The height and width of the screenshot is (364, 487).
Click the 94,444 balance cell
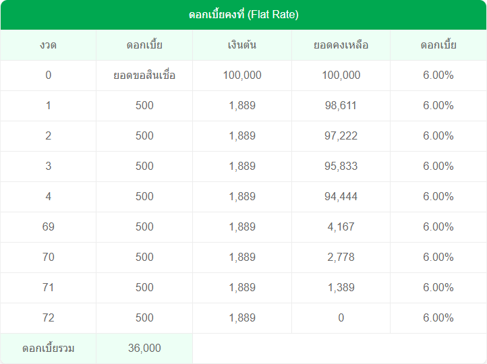(341, 197)
